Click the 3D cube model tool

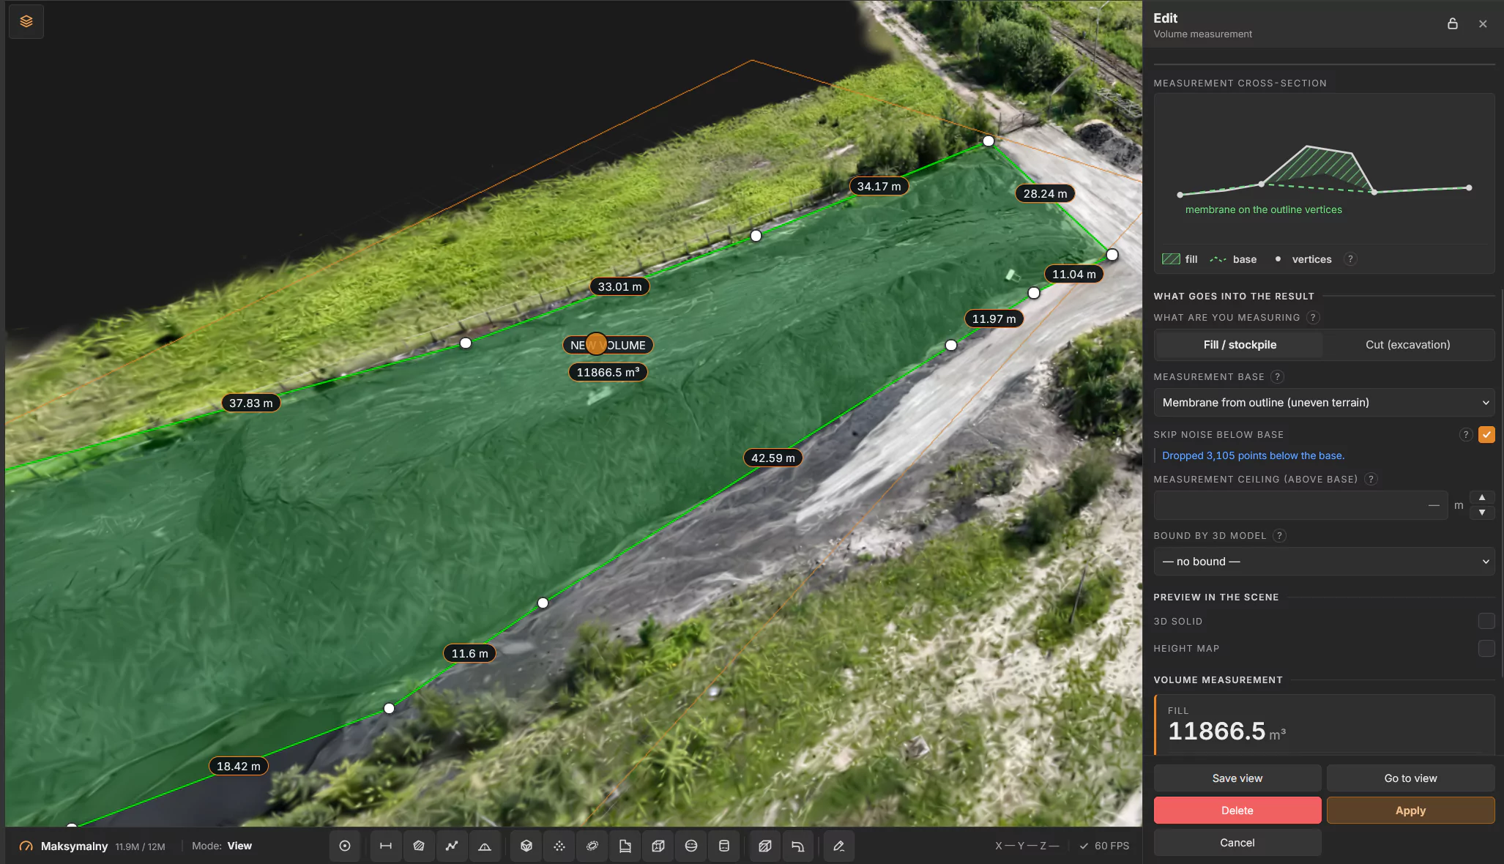click(526, 846)
